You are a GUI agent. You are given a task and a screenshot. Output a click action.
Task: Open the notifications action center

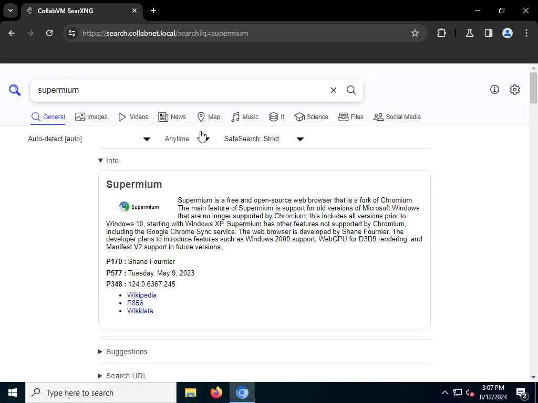coord(522,393)
